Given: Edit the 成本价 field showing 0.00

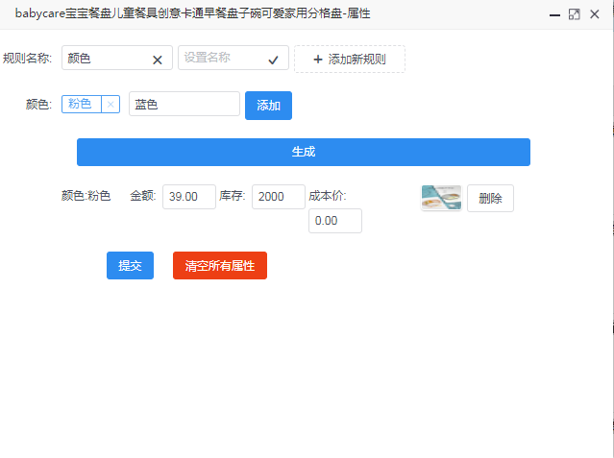Looking at the screenshot, I should click(x=335, y=221).
